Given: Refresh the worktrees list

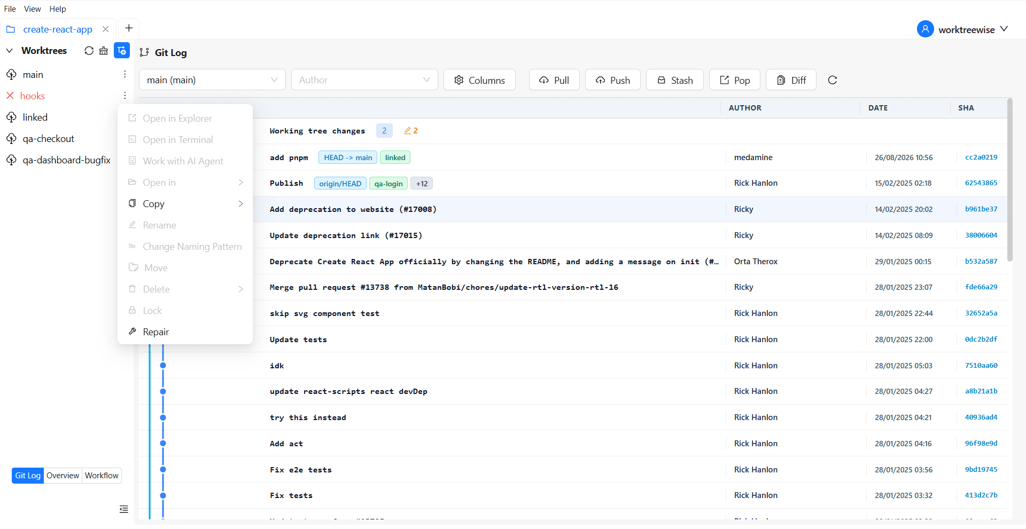Looking at the screenshot, I should point(89,51).
